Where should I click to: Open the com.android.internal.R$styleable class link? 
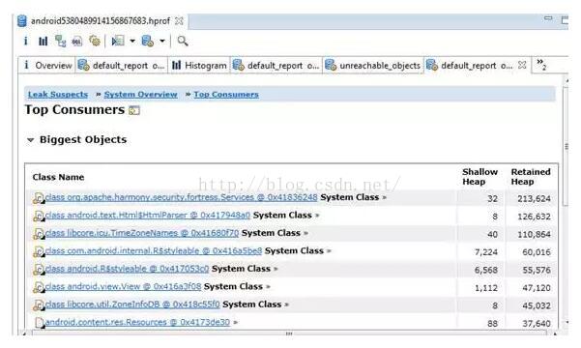154,250
